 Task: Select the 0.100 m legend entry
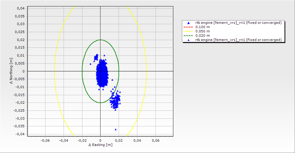(x=203, y=27)
